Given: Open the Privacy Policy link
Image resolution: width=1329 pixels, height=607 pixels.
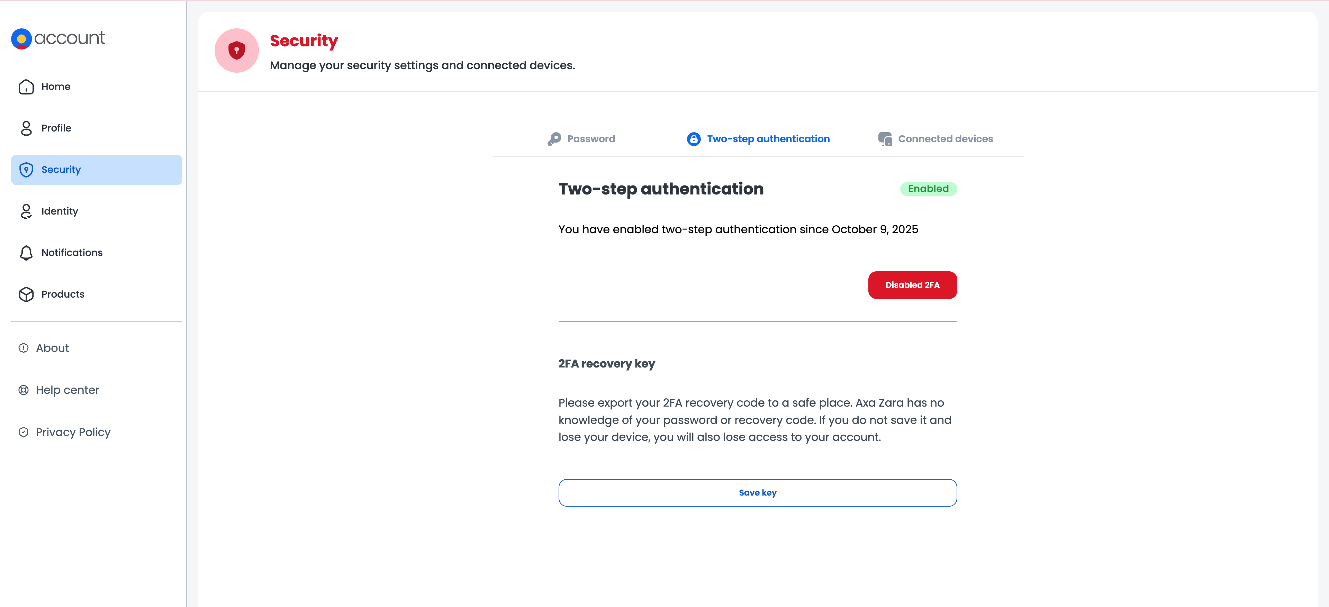Looking at the screenshot, I should click(73, 432).
